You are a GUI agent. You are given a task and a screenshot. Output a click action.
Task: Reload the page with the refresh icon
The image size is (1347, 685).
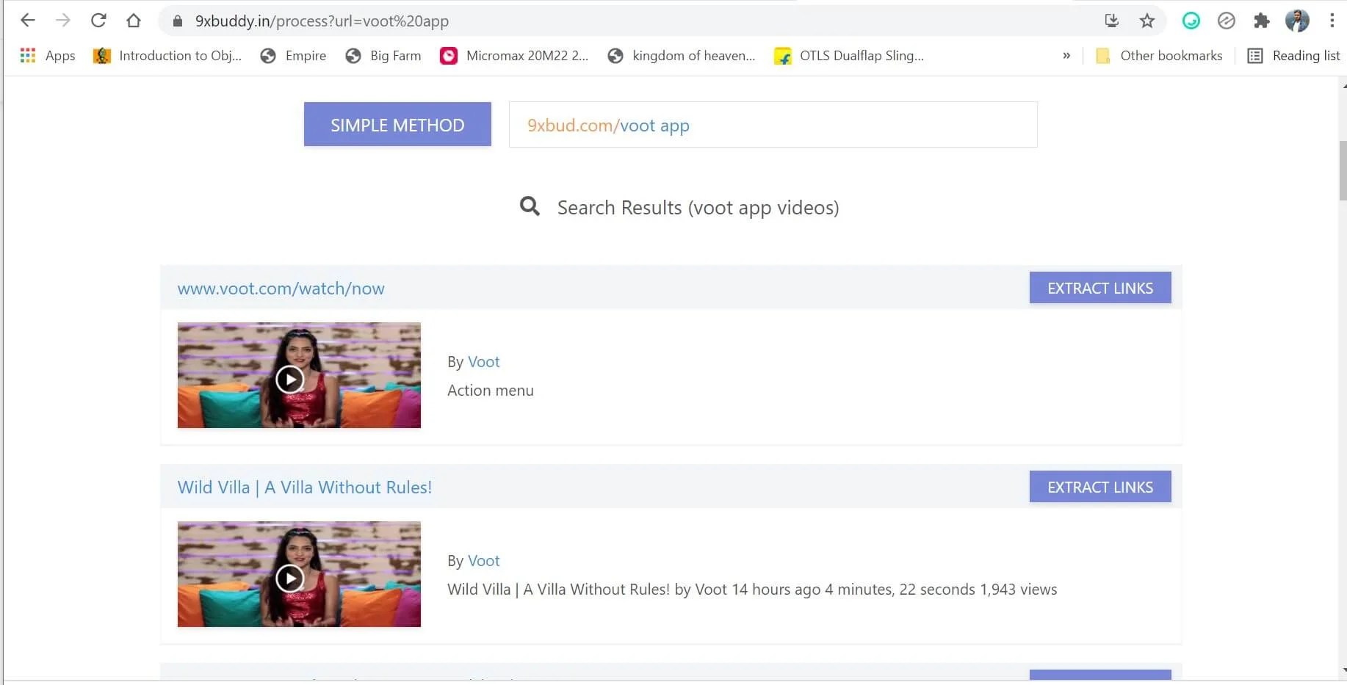click(x=98, y=21)
